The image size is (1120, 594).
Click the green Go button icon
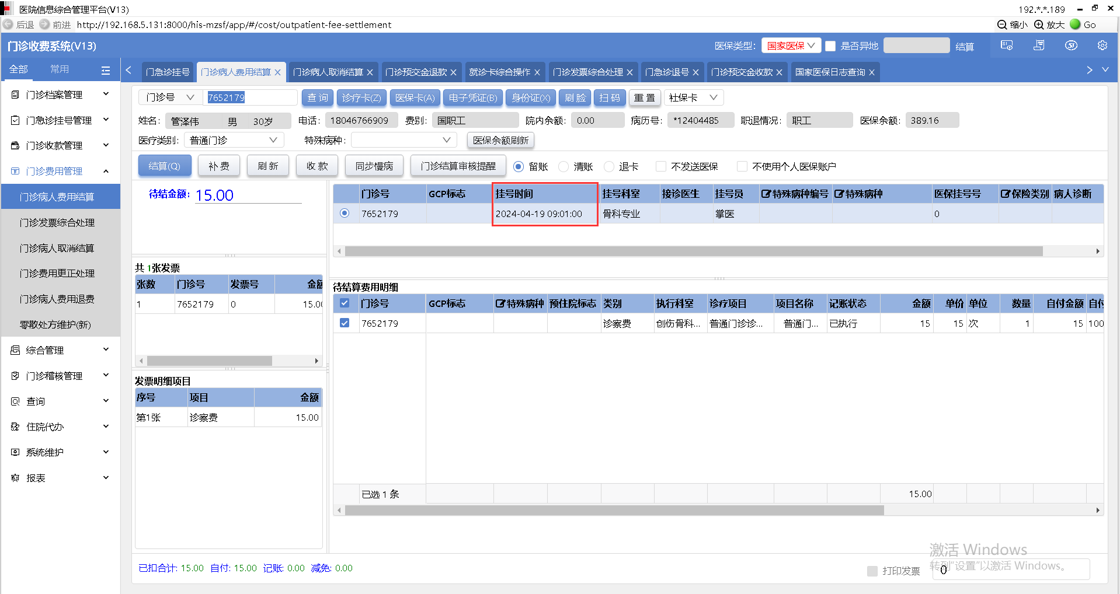1075,25
